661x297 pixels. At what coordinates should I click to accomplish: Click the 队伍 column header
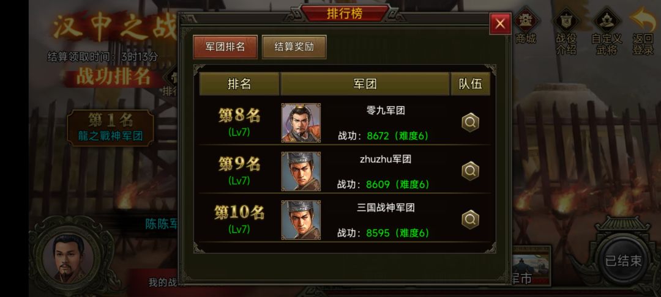click(470, 84)
